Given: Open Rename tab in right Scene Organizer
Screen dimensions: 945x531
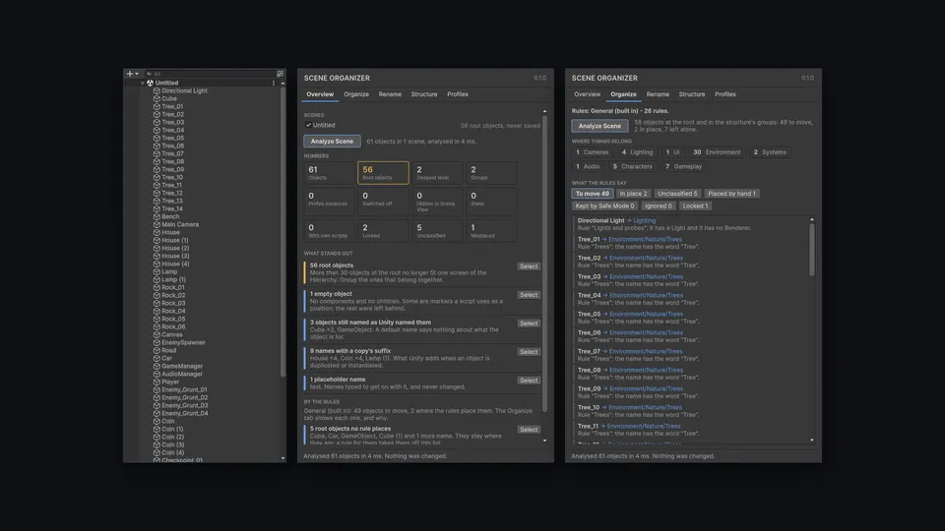Looking at the screenshot, I should (x=658, y=94).
